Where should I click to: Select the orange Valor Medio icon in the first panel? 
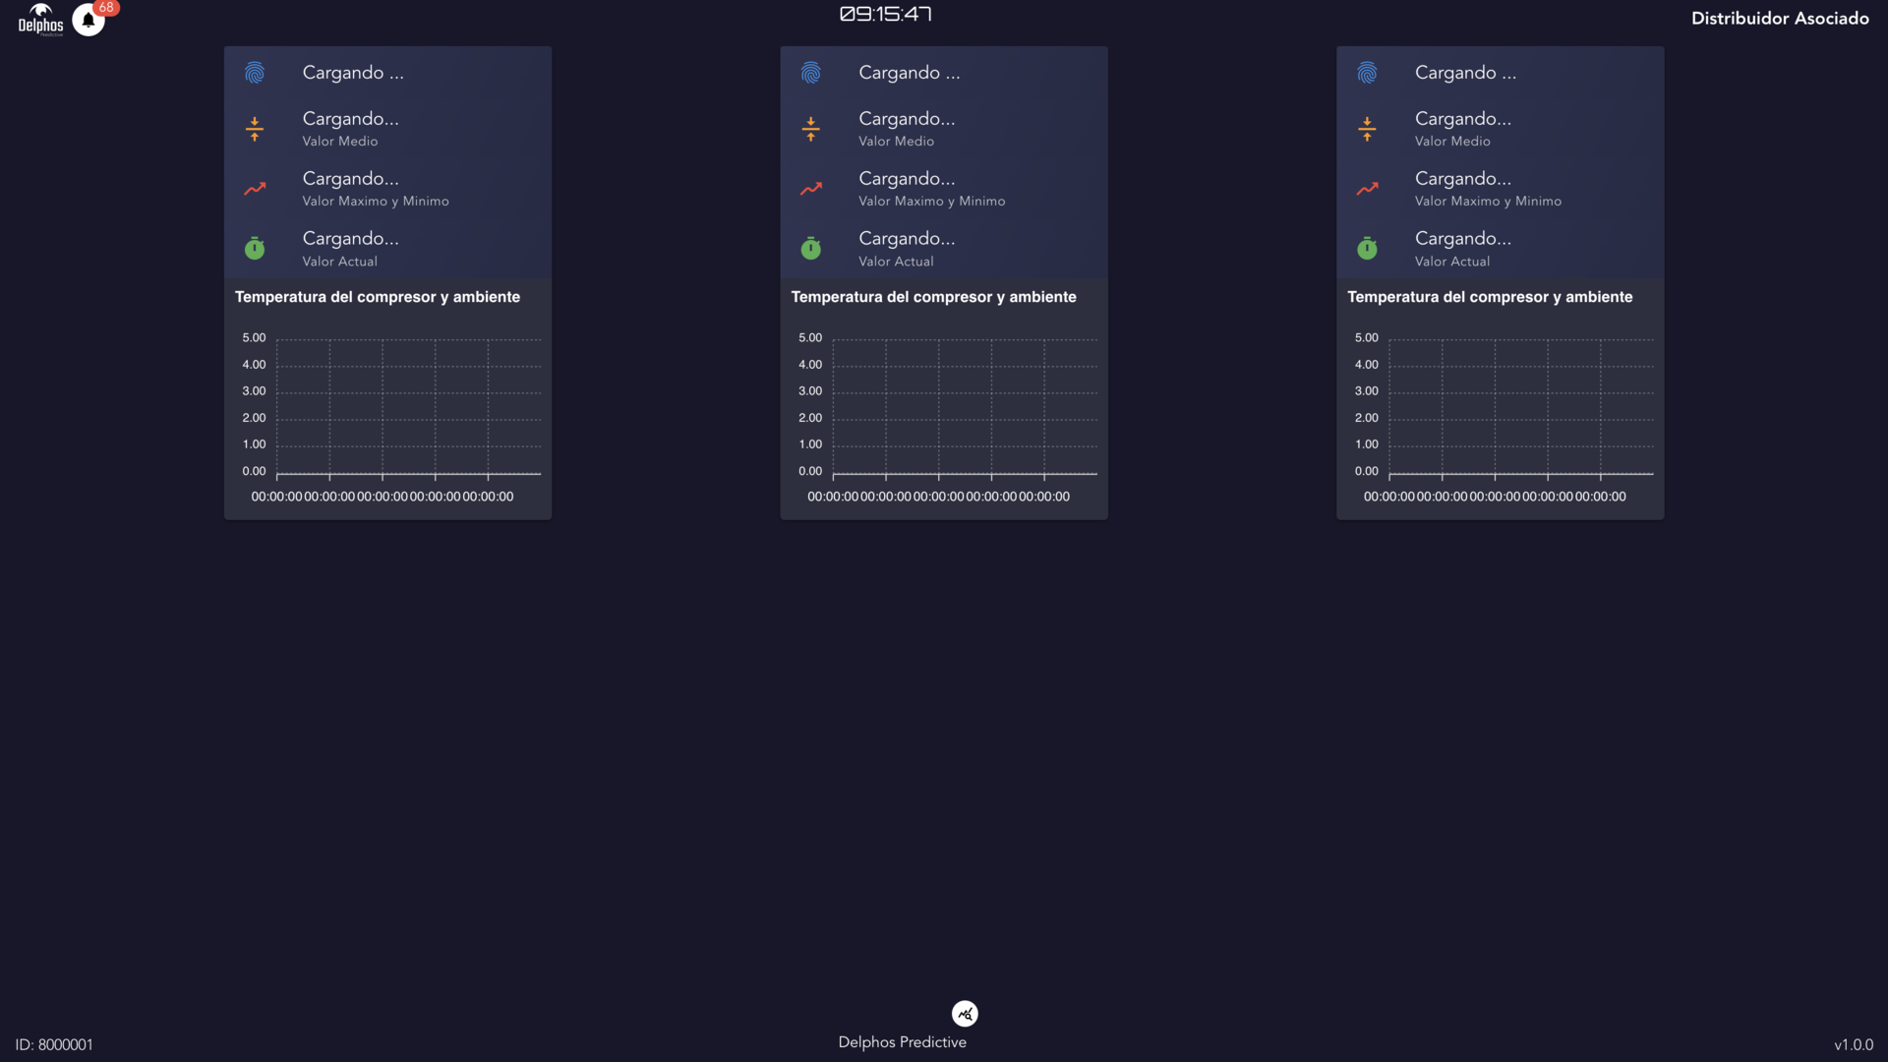[255, 128]
